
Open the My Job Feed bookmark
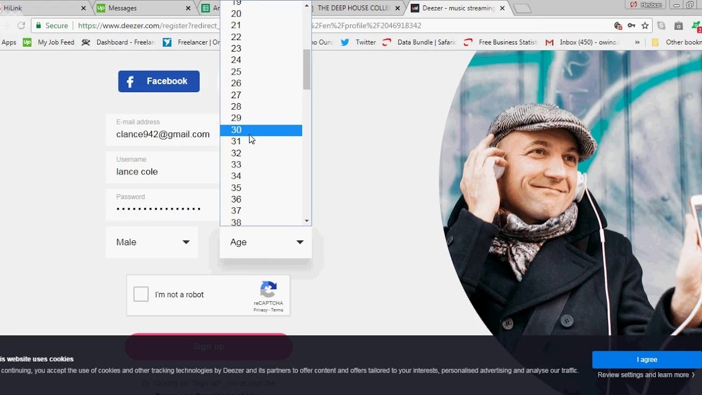click(49, 42)
